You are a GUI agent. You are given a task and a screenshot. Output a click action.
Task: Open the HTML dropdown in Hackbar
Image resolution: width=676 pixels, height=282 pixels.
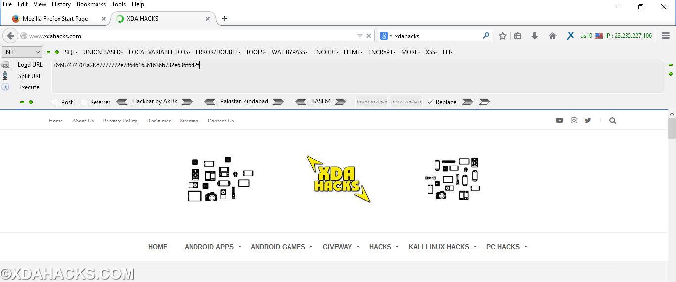[x=353, y=52]
